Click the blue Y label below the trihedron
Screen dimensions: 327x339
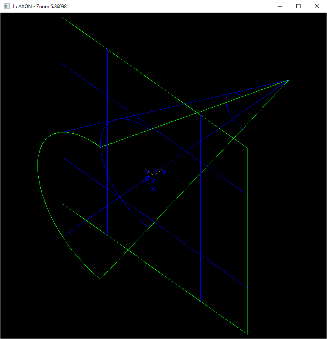pos(153,180)
